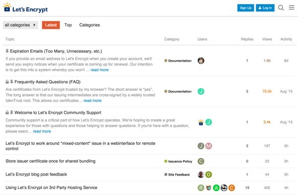This screenshot has height=195, width=298.
Task: Click the M avatar in the mixed-content row
Action: pyautogui.click(x=209, y=146)
